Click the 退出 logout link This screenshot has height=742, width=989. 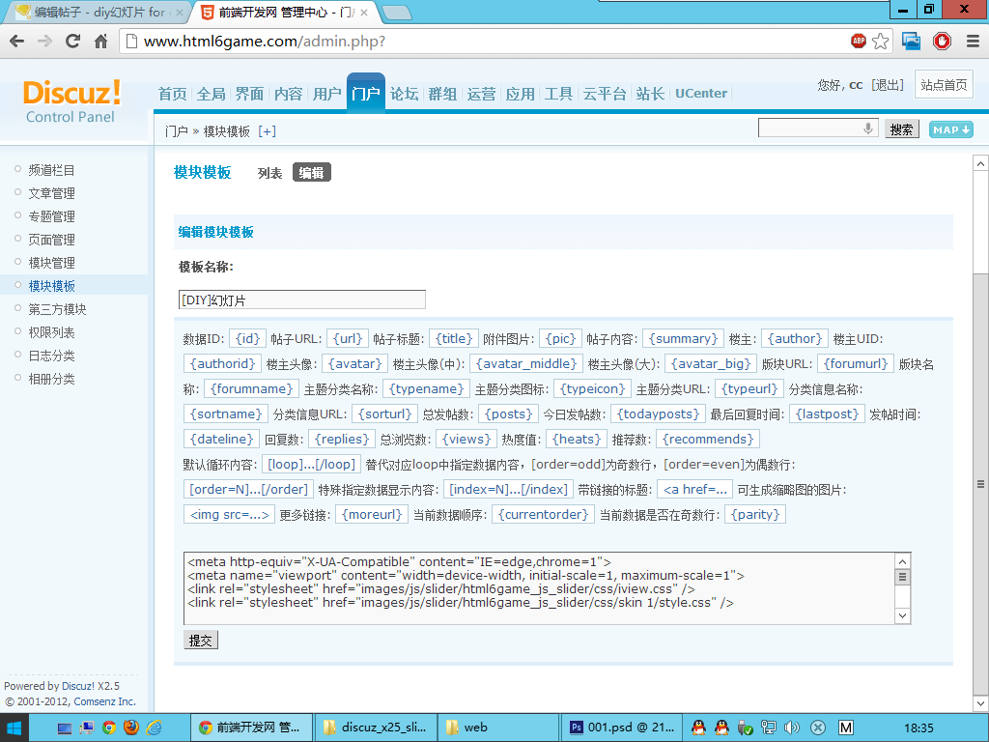pyautogui.click(x=888, y=85)
